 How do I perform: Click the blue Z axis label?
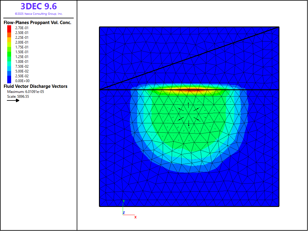124,213
